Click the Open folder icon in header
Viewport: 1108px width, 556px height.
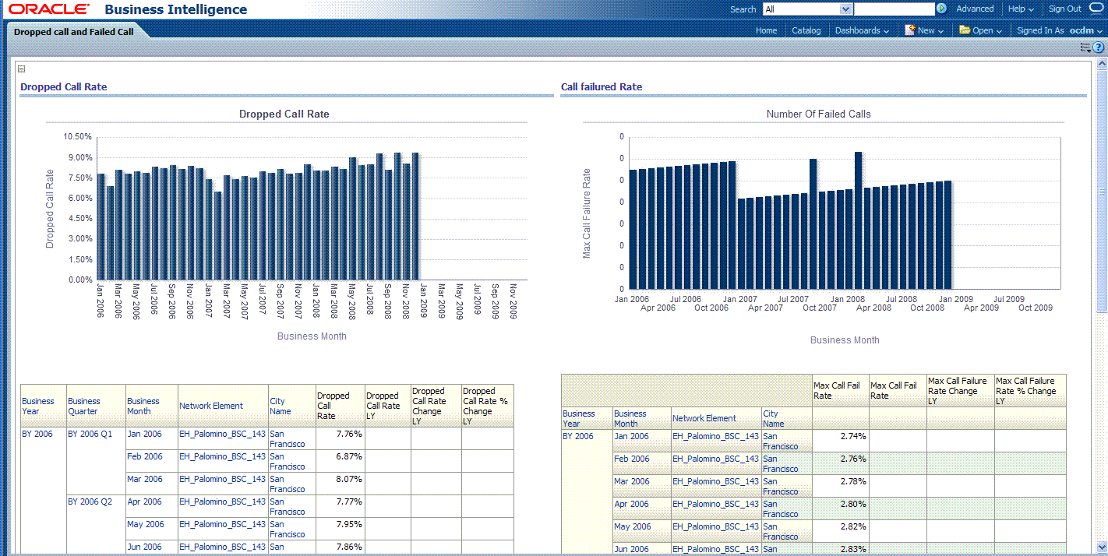(x=965, y=30)
